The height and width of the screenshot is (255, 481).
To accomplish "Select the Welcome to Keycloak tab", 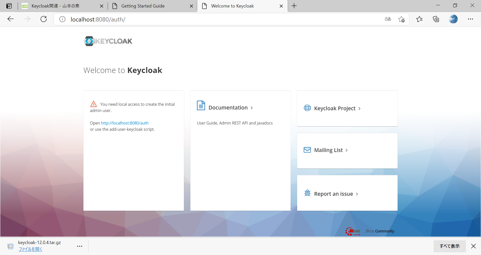I will point(243,6).
